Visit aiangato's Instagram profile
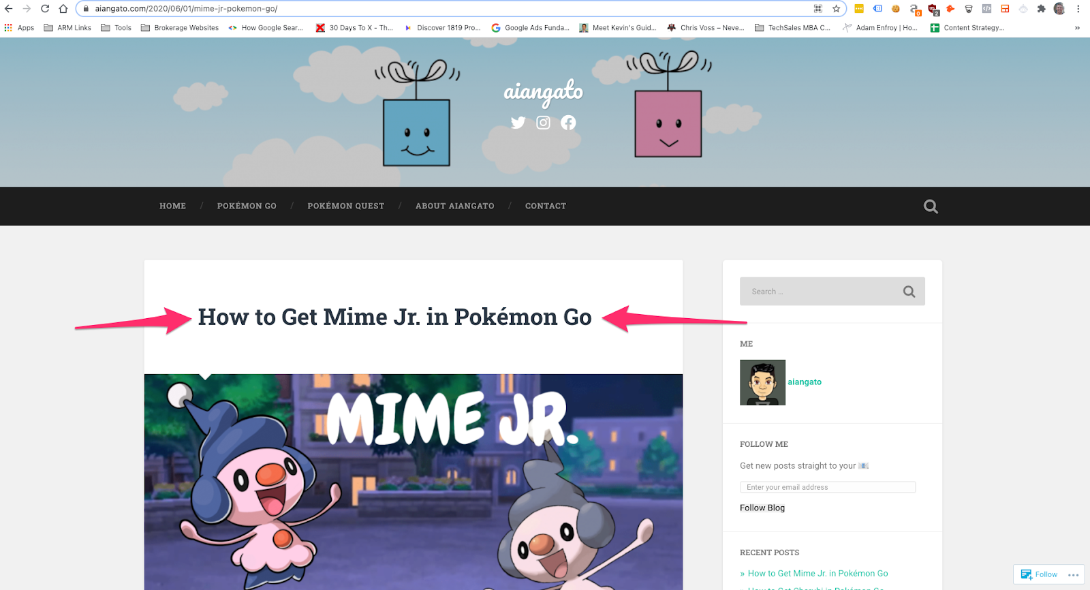The height and width of the screenshot is (590, 1090). [x=543, y=123]
